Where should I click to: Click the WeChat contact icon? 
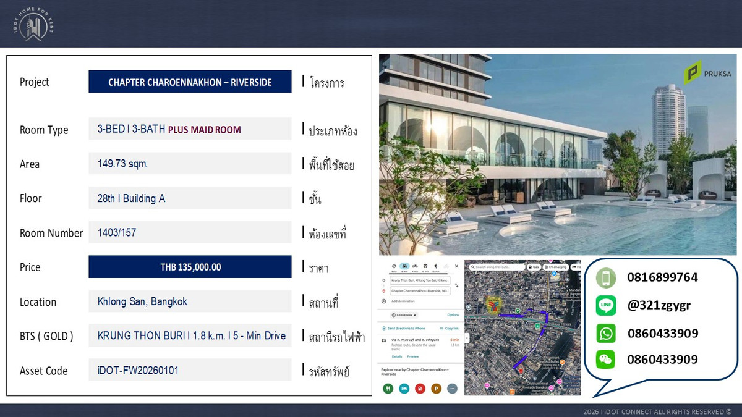point(606,360)
